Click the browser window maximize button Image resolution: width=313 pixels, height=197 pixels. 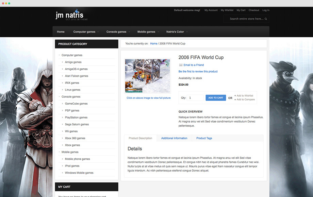[10, 3]
